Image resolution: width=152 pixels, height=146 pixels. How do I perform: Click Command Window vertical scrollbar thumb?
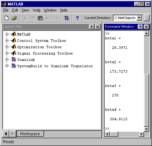[147, 100]
